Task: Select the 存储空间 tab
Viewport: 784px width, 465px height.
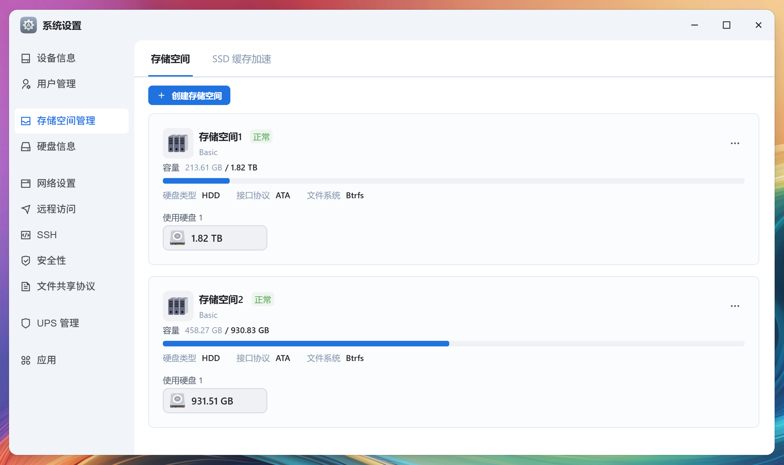Action: 170,59
